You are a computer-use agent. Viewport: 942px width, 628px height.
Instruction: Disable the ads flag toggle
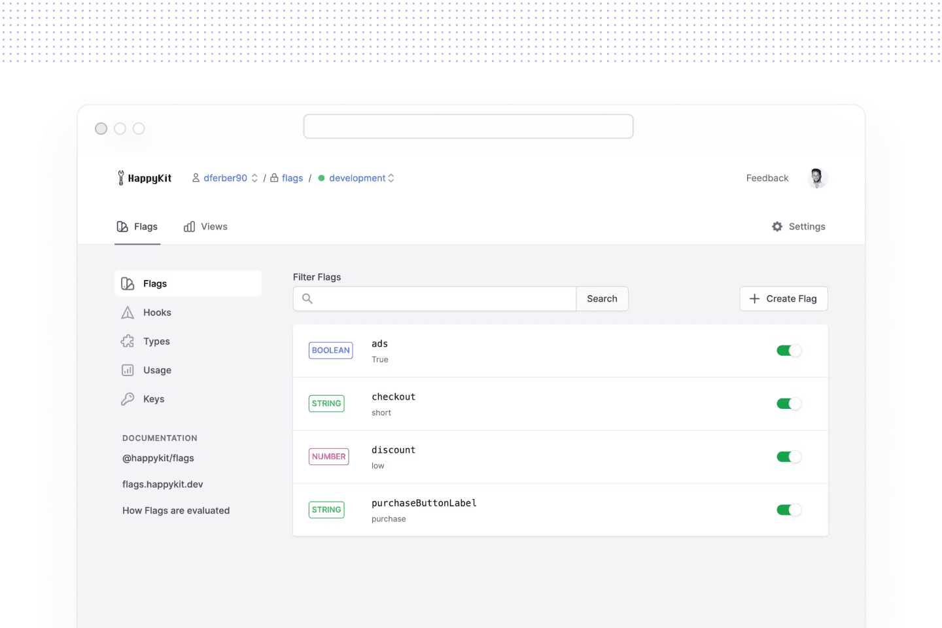pos(788,351)
